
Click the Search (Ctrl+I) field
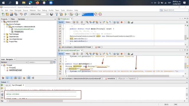point(174,10)
